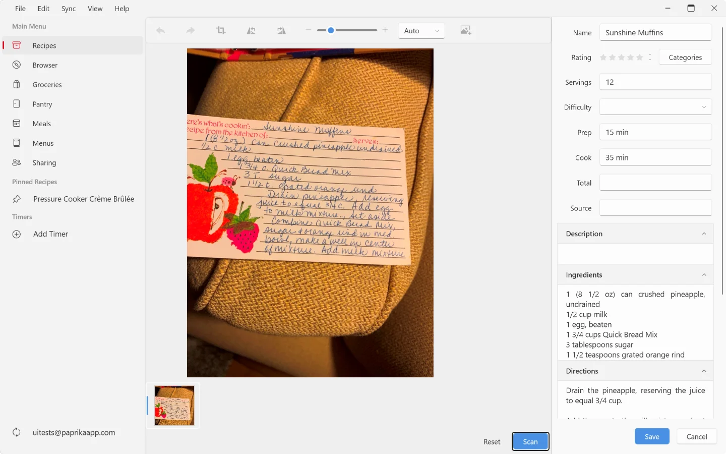Screen dimensions: 726x454
Task: Open the View menu
Action: (95, 9)
